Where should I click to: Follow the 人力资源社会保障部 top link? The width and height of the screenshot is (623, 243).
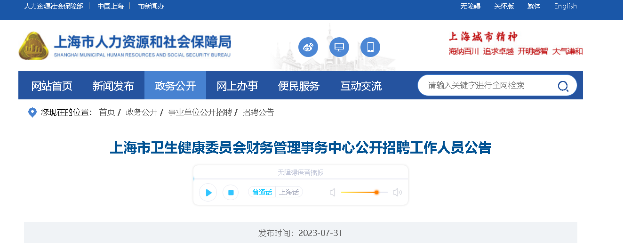point(53,6)
